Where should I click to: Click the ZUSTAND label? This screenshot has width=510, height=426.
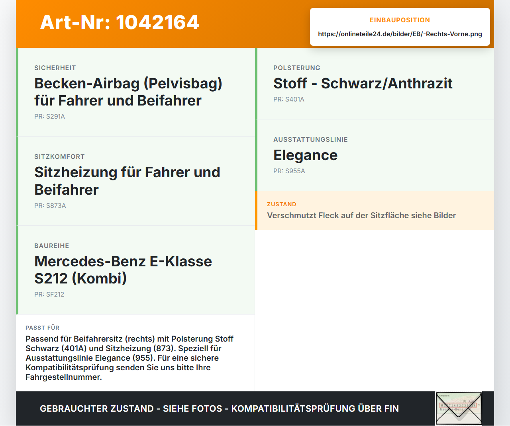pyautogui.click(x=282, y=204)
